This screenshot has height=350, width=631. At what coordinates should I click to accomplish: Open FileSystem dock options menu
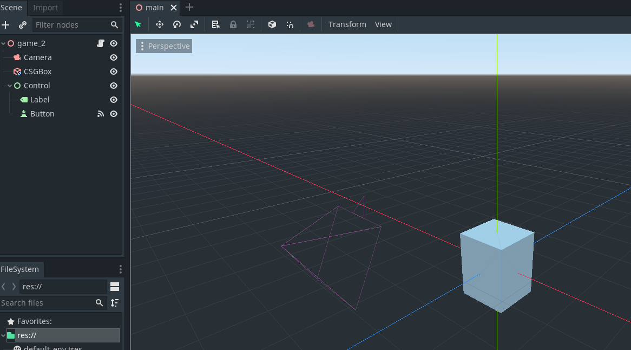pyautogui.click(x=120, y=269)
